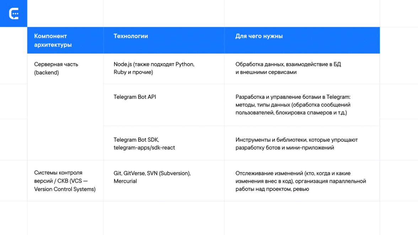Select the "Ruby и прочие)" text line
The image size is (418, 235).
[x=133, y=72]
